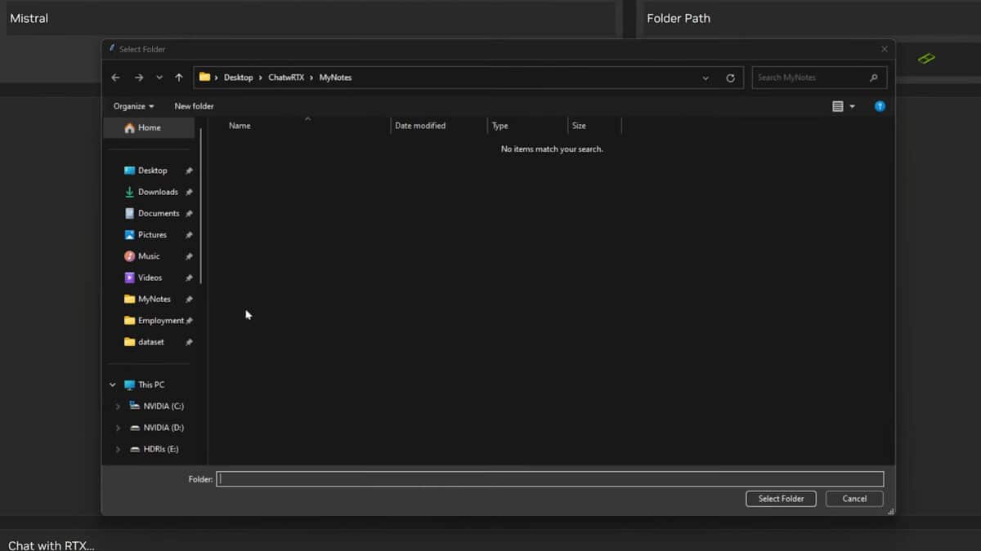Click the pin icon next to Desktop
This screenshot has height=551, width=981.
(x=189, y=171)
